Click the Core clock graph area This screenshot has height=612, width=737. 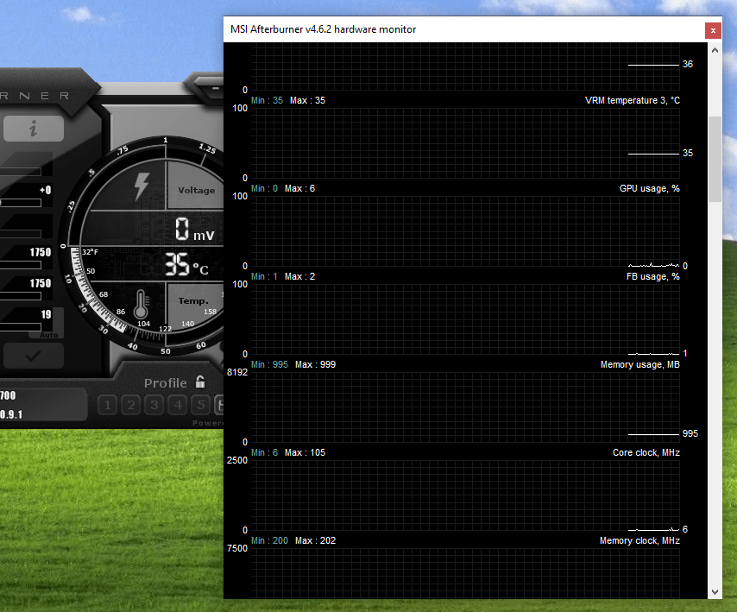465,495
